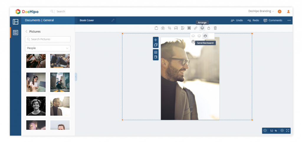
Task: Collapse the left Pictures panel with the handle
Action: coord(76,77)
